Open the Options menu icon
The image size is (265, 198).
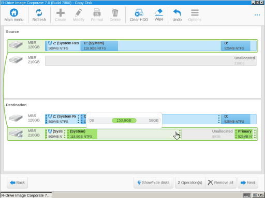(x=195, y=15)
